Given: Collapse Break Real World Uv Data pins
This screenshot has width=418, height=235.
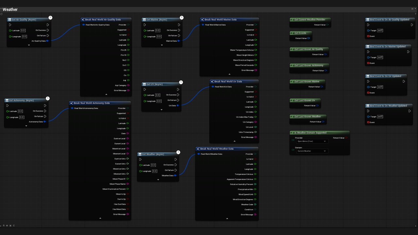Looking at the screenshot, I should (234, 141).
